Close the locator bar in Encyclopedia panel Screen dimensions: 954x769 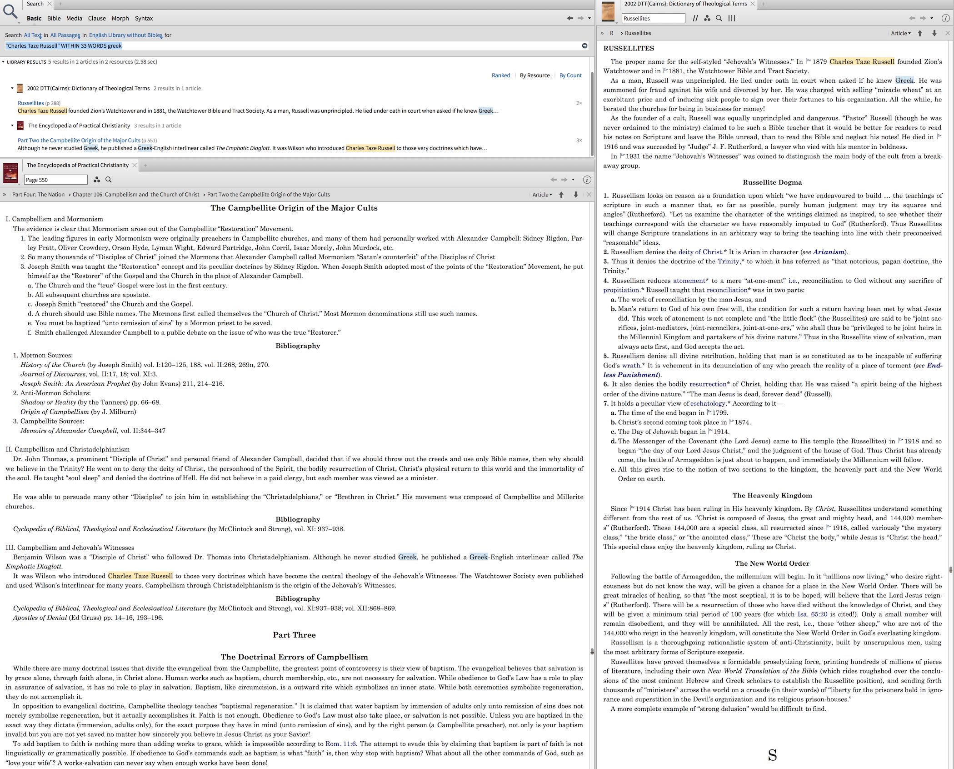(x=589, y=195)
